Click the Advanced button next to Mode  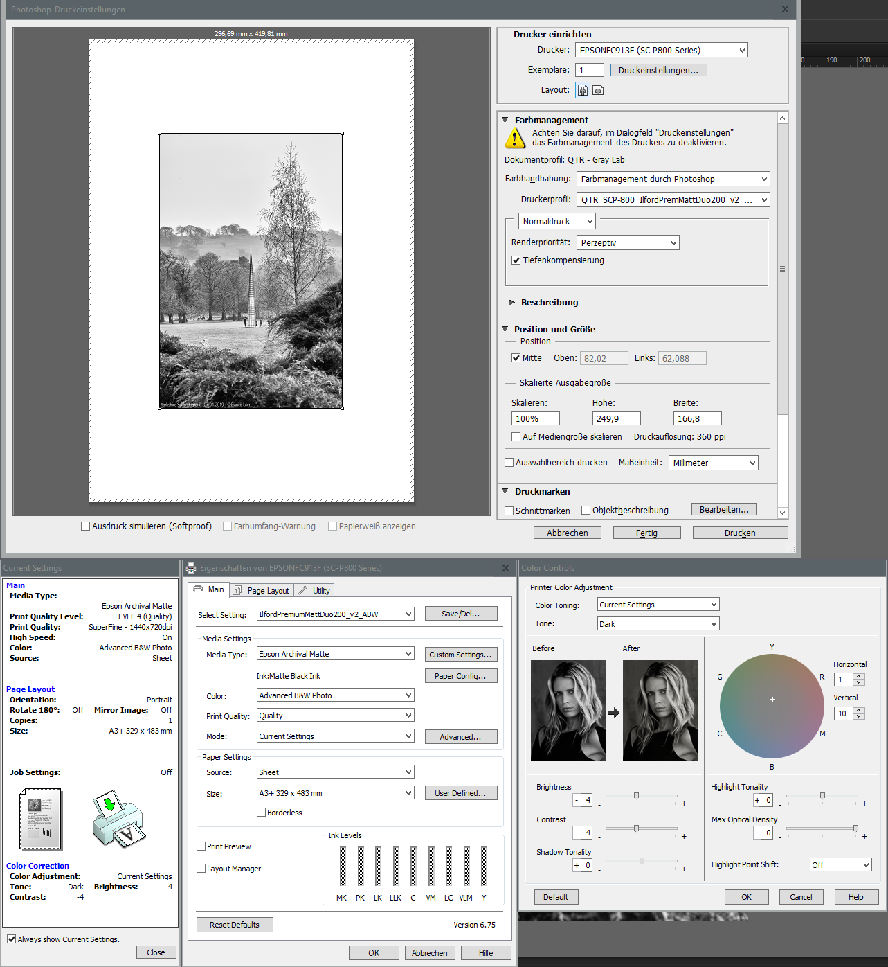click(x=460, y=737)
